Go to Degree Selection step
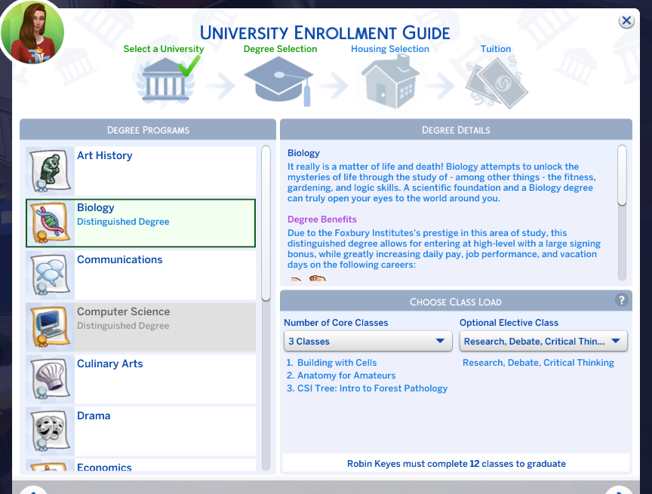This screenshot has height=494, width=652. pos(280,49)
